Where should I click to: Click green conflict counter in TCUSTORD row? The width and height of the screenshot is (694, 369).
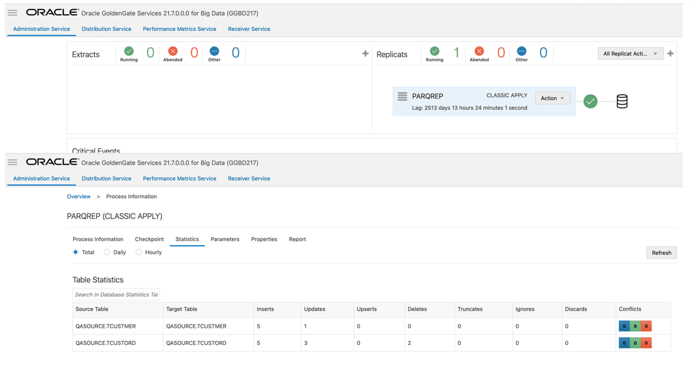coord(635,343)
